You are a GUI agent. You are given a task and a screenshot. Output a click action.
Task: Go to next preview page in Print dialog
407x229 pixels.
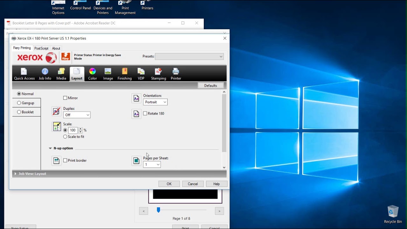pos(219,211)
